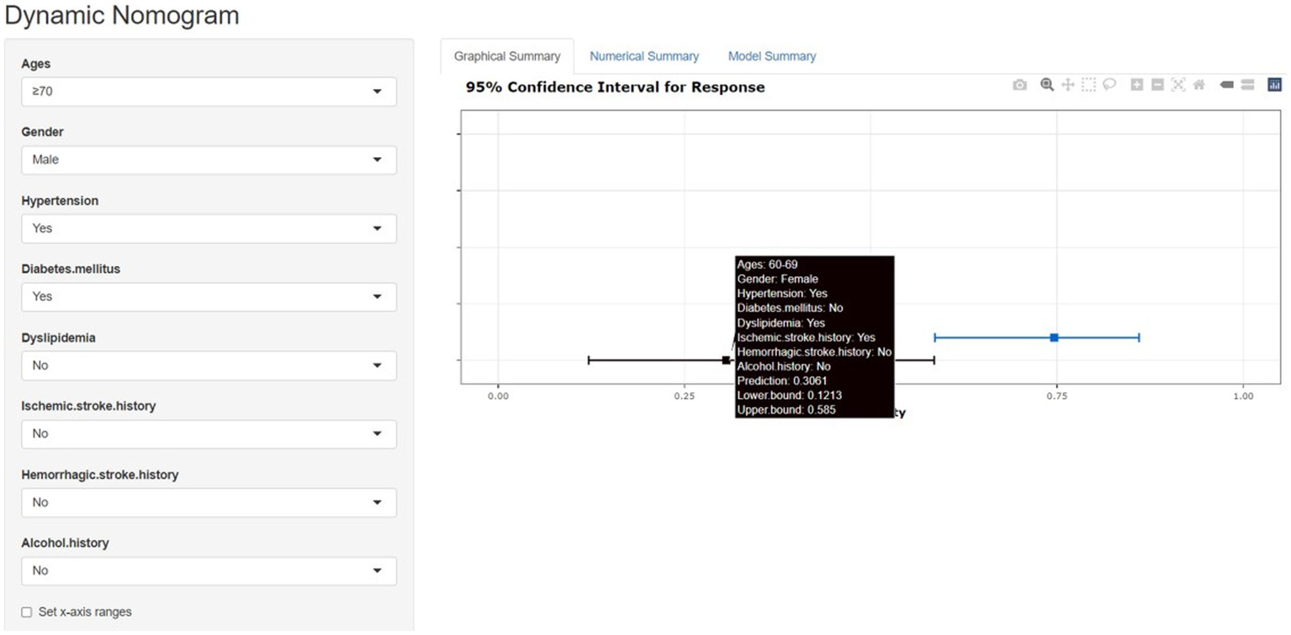Screen dimensions: 1291x635
Task: Select the Pan tool in plot toolbar
Action: (1067, 85)
